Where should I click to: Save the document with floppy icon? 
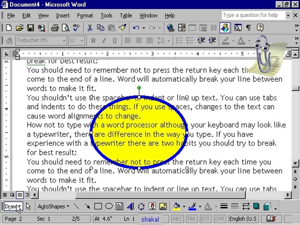point(30,28)
